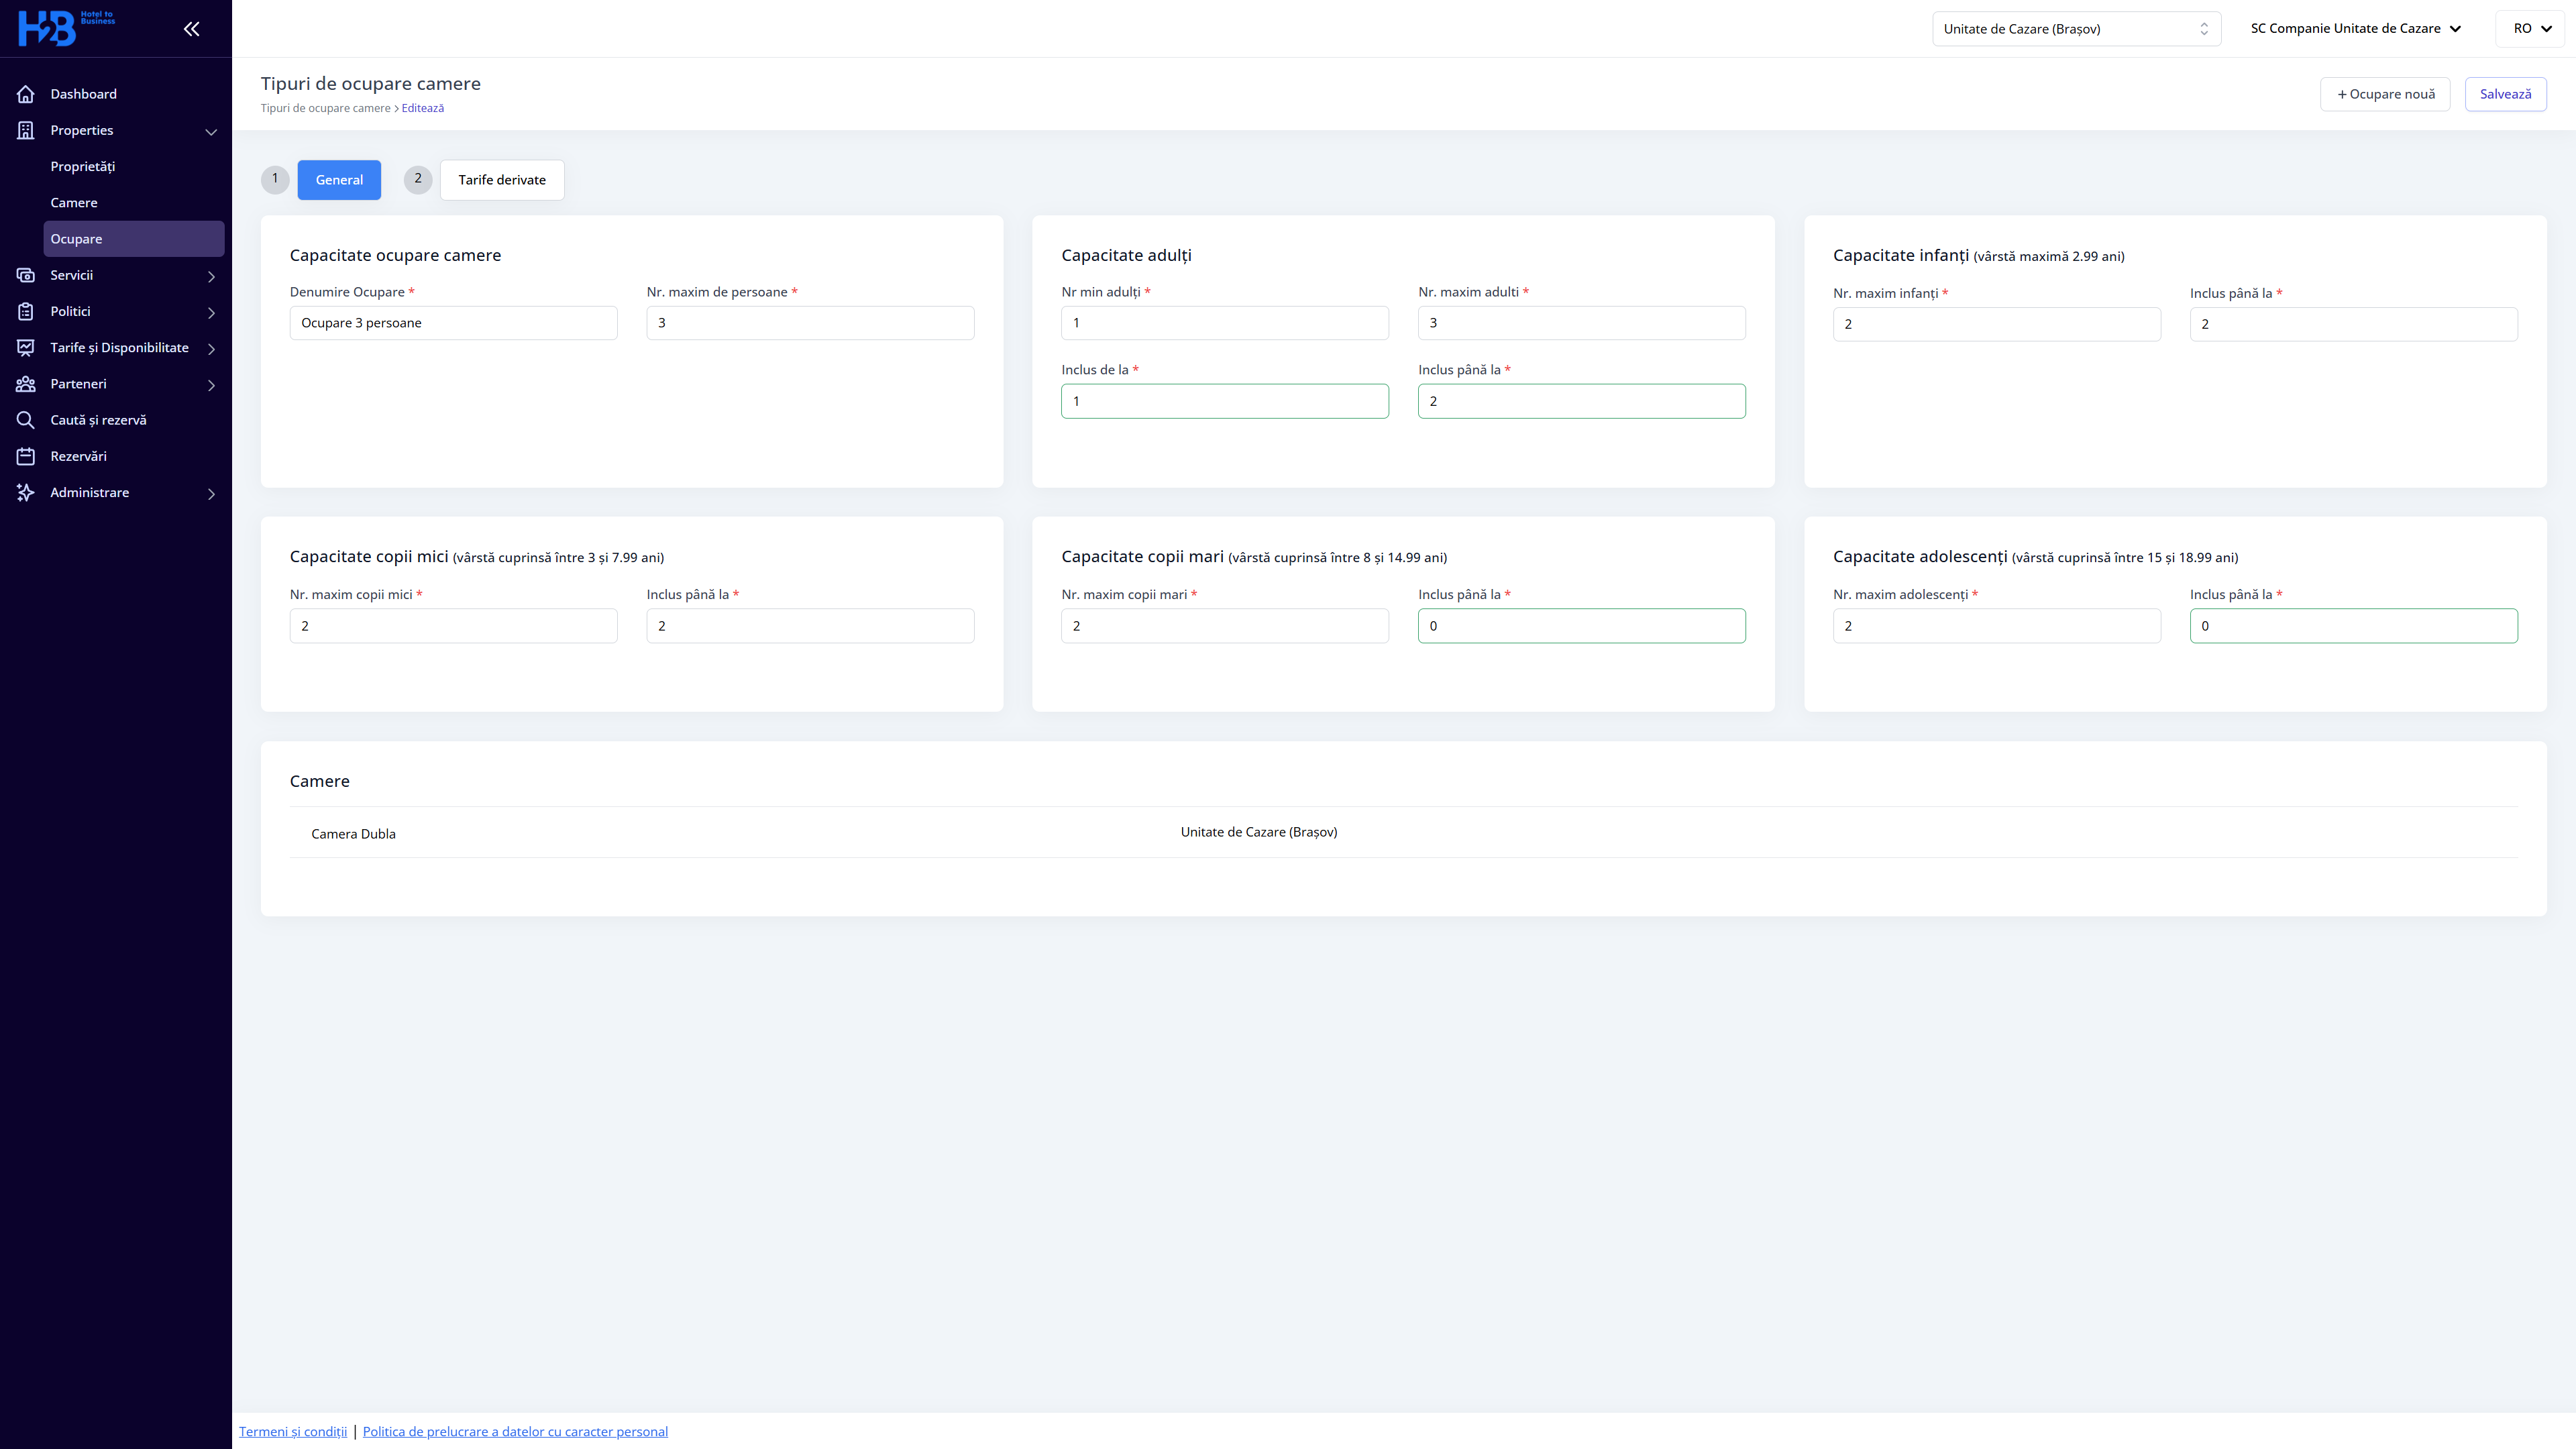Focus the Nr. maxim adulti field
The height and width of the screenshot is (1449, 2576).
(x=1582, y=323)
